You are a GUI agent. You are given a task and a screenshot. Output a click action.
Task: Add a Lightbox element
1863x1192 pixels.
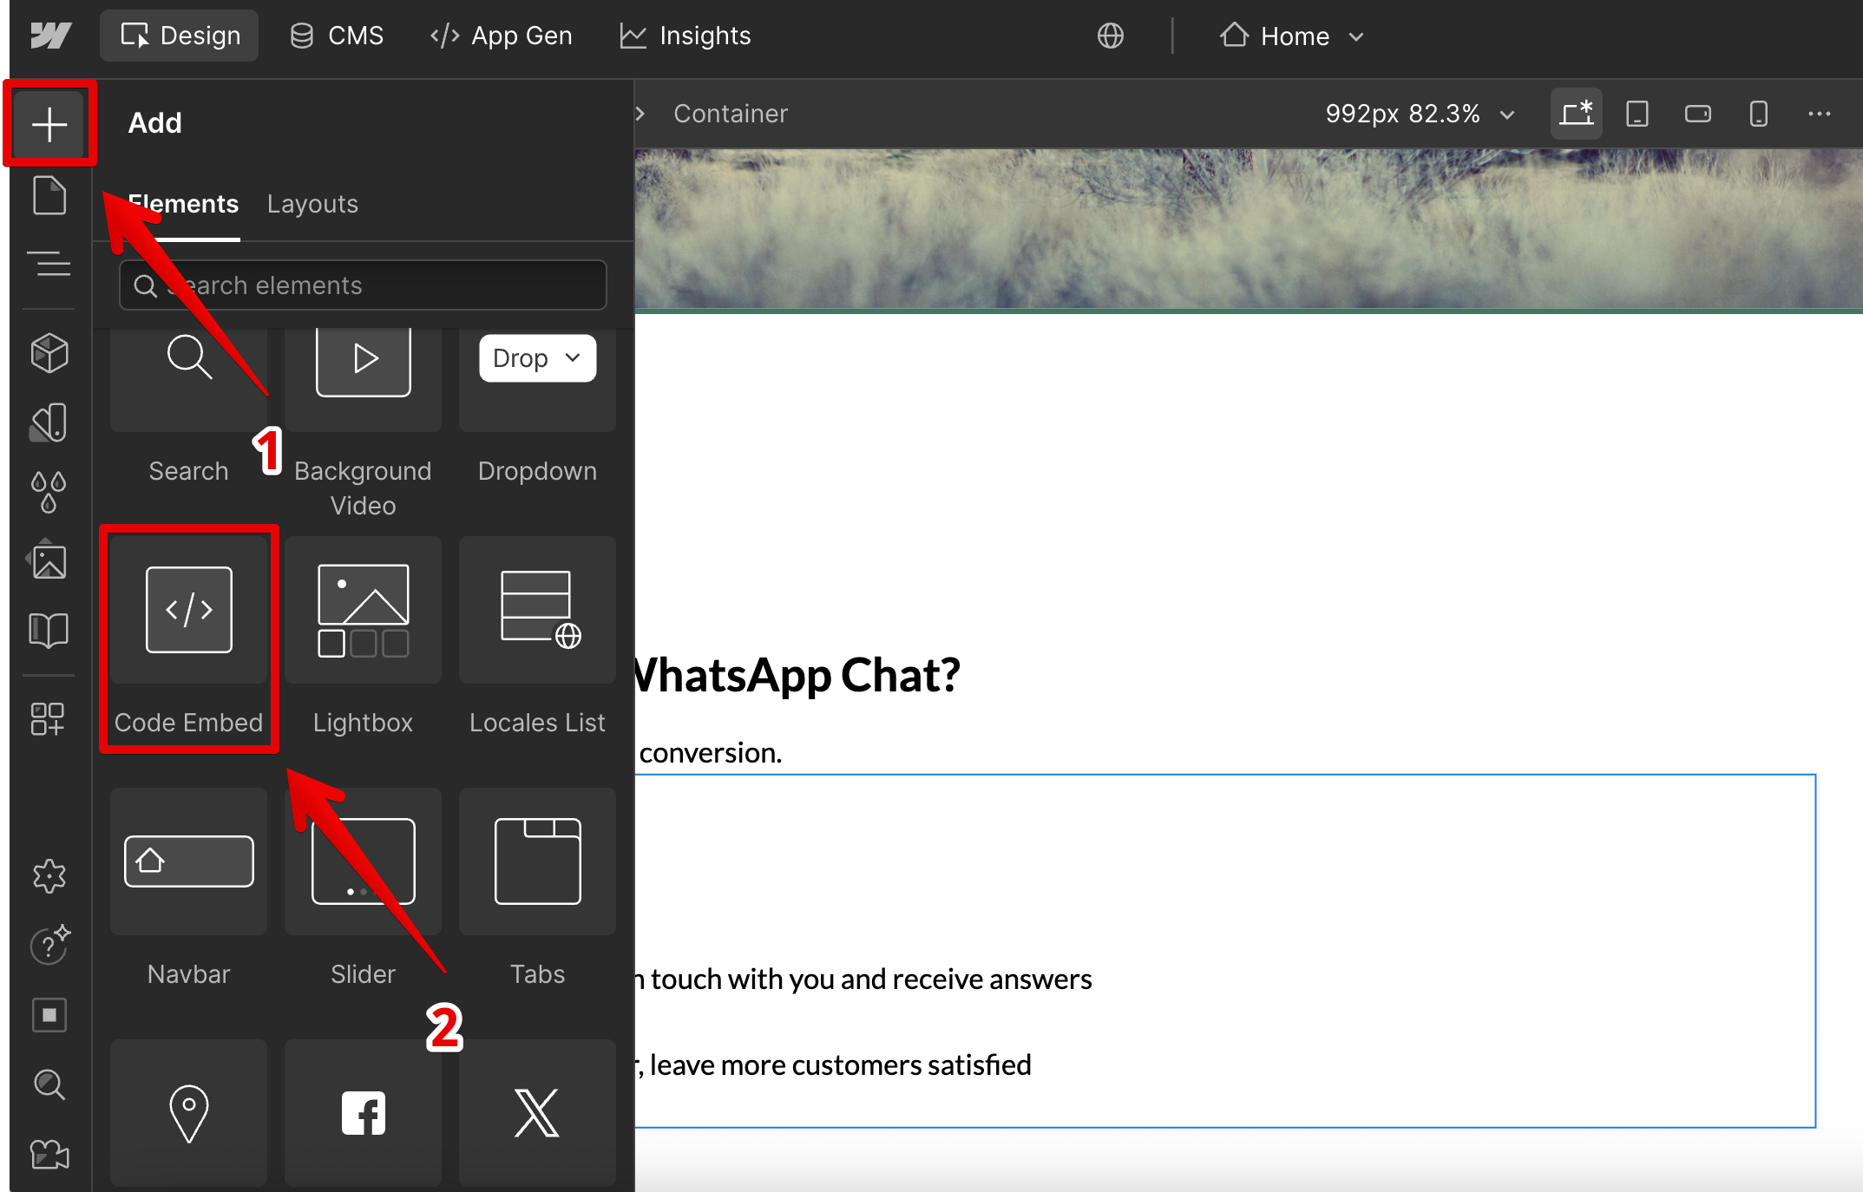click(363, 638)
